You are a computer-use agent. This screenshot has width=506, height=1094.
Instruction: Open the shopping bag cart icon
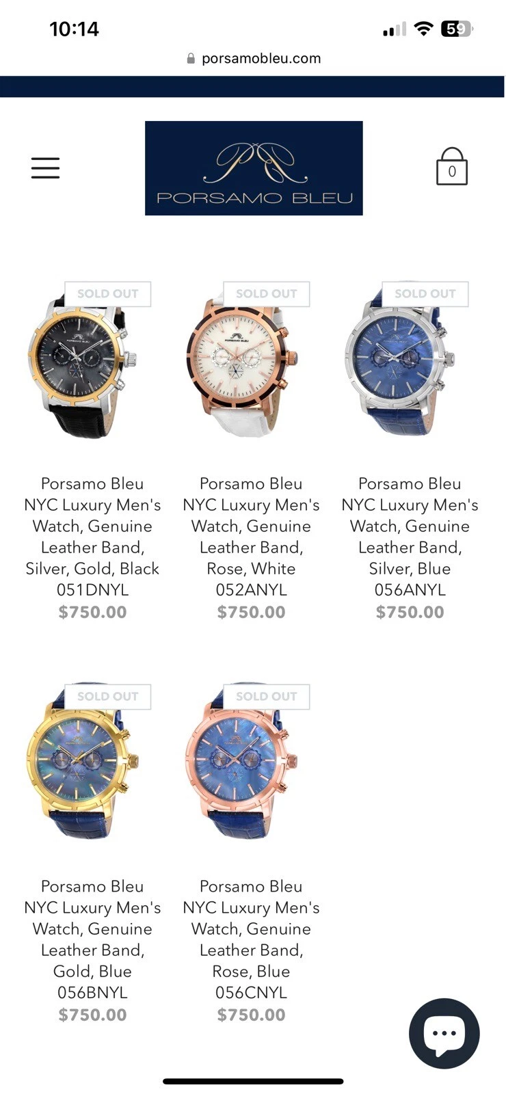[x=451, y=167]
